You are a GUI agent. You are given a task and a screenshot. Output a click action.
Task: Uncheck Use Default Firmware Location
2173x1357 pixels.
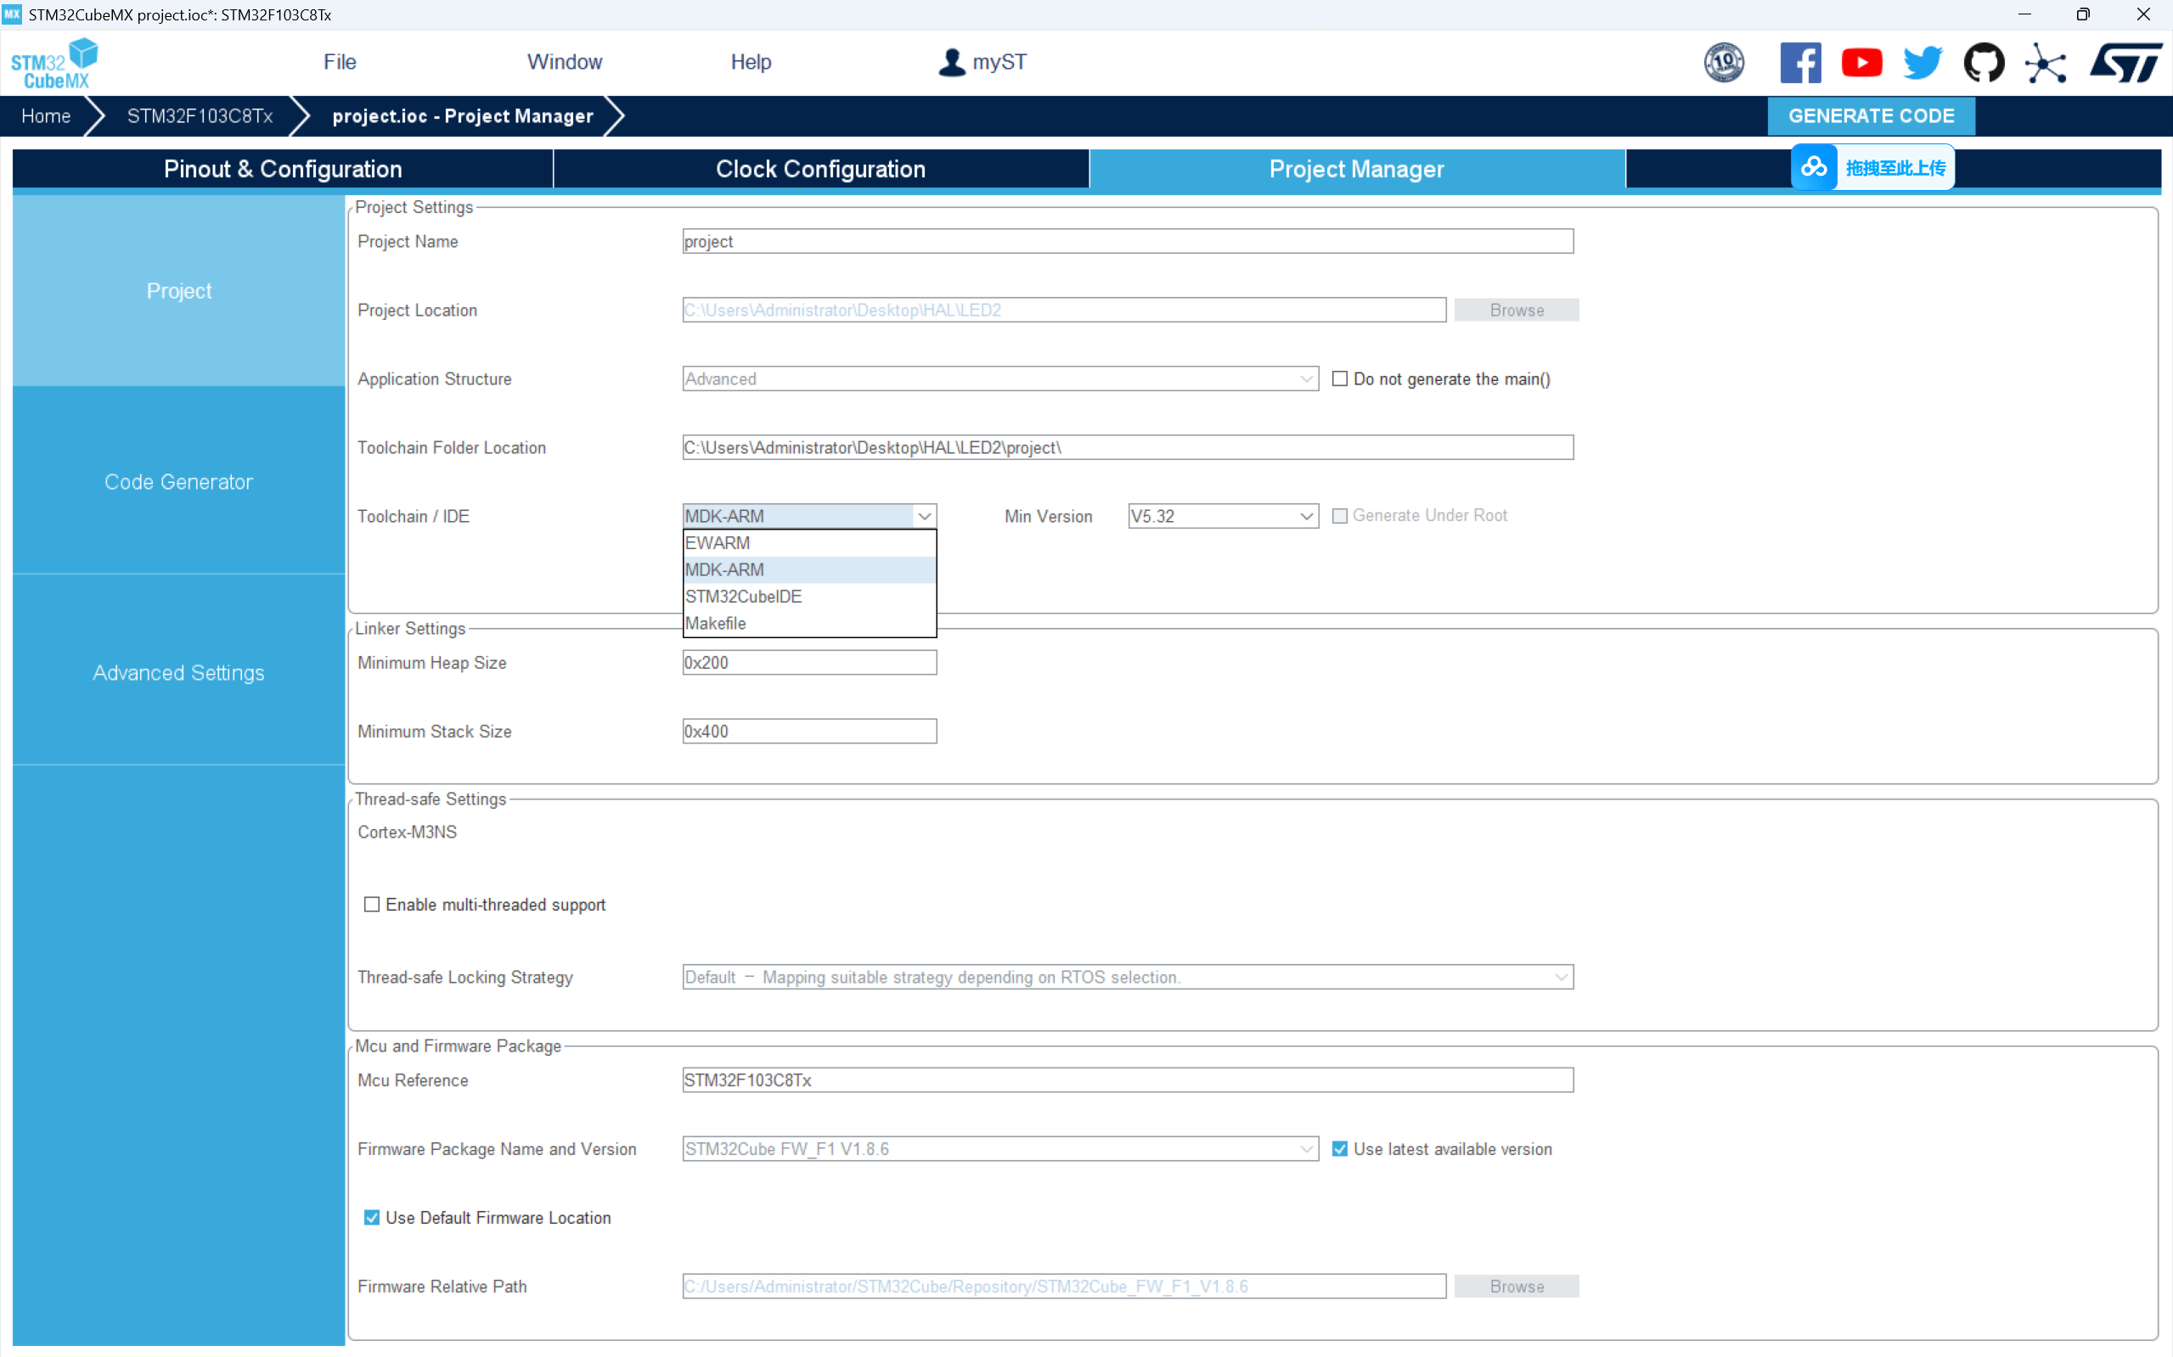(372, 1218)
